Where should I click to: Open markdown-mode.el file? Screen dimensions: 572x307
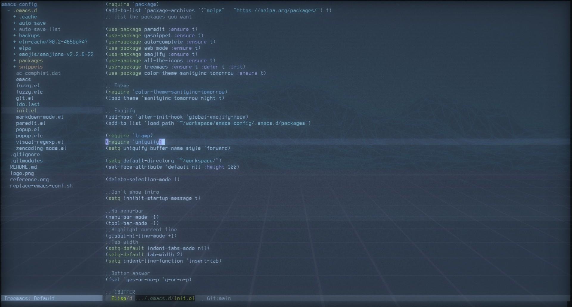coord(40,117)
